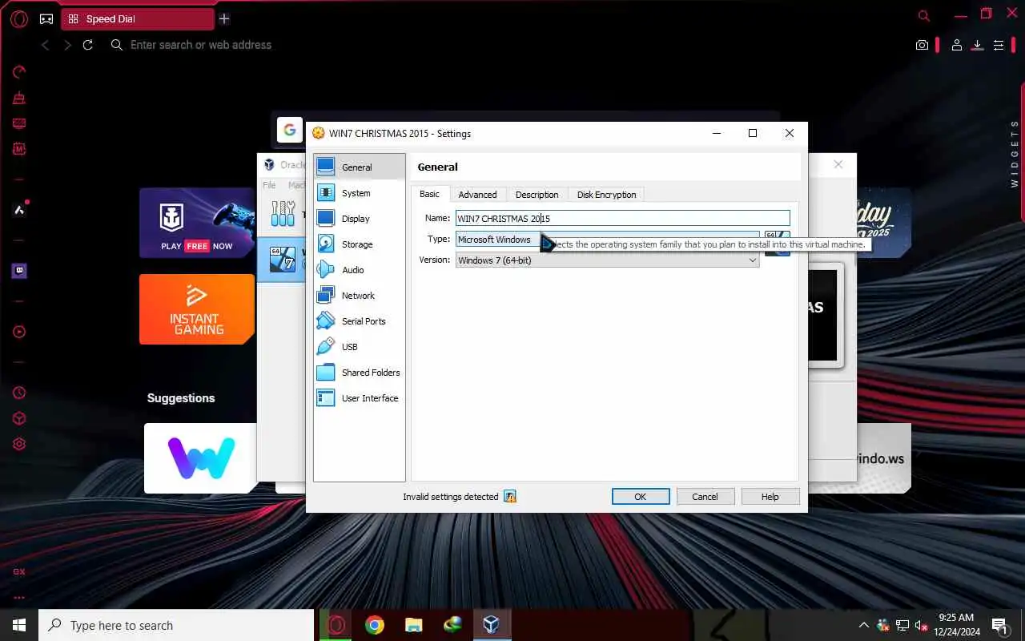Click the Google speed dial tile

point(290,130)
